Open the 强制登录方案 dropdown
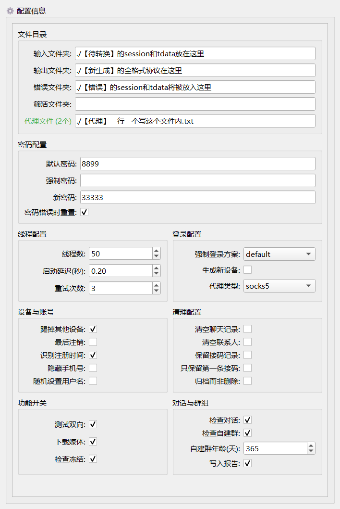 [x=279, y=254]
